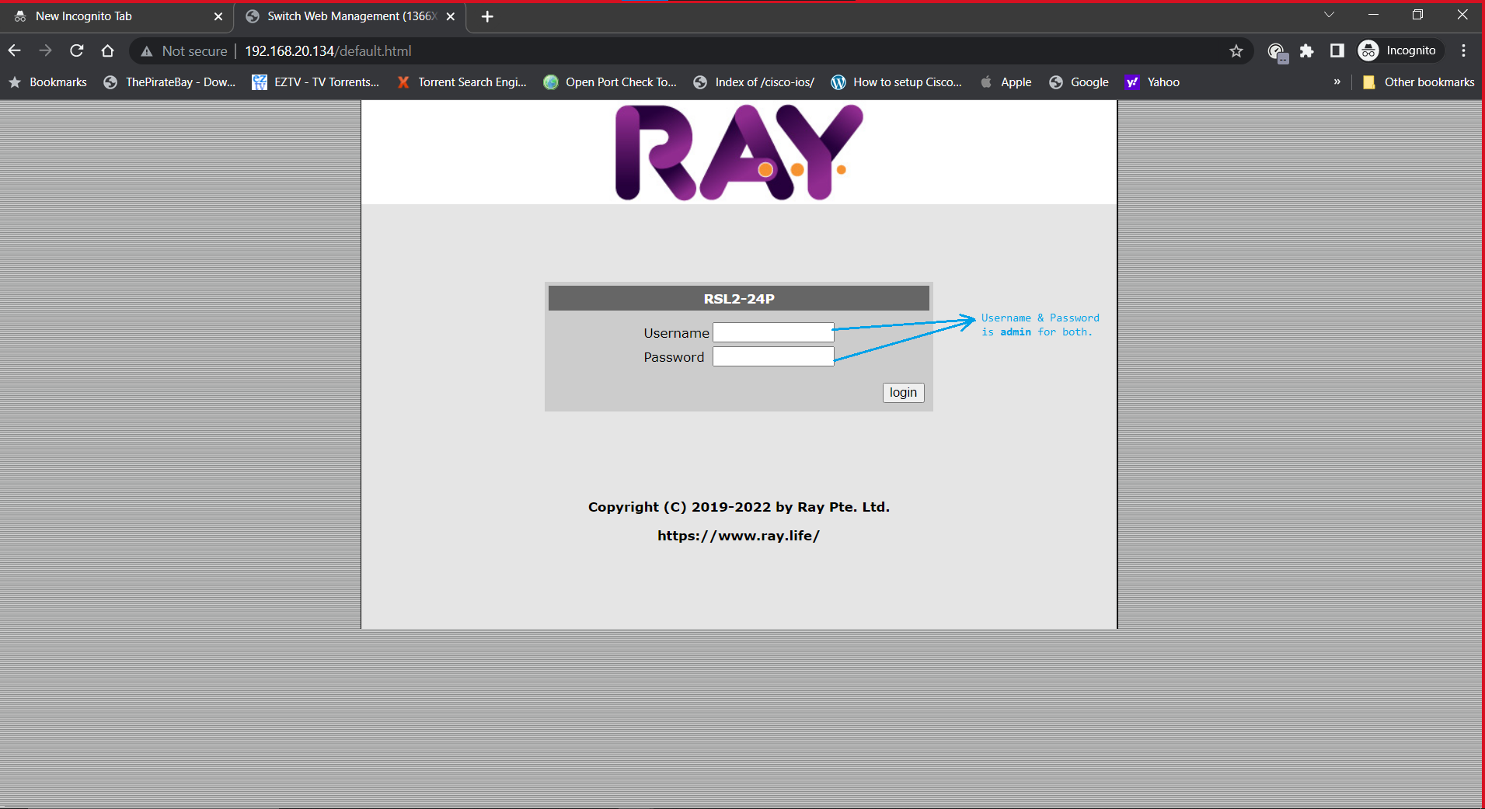Go back to the previous page

coord(15,50)
